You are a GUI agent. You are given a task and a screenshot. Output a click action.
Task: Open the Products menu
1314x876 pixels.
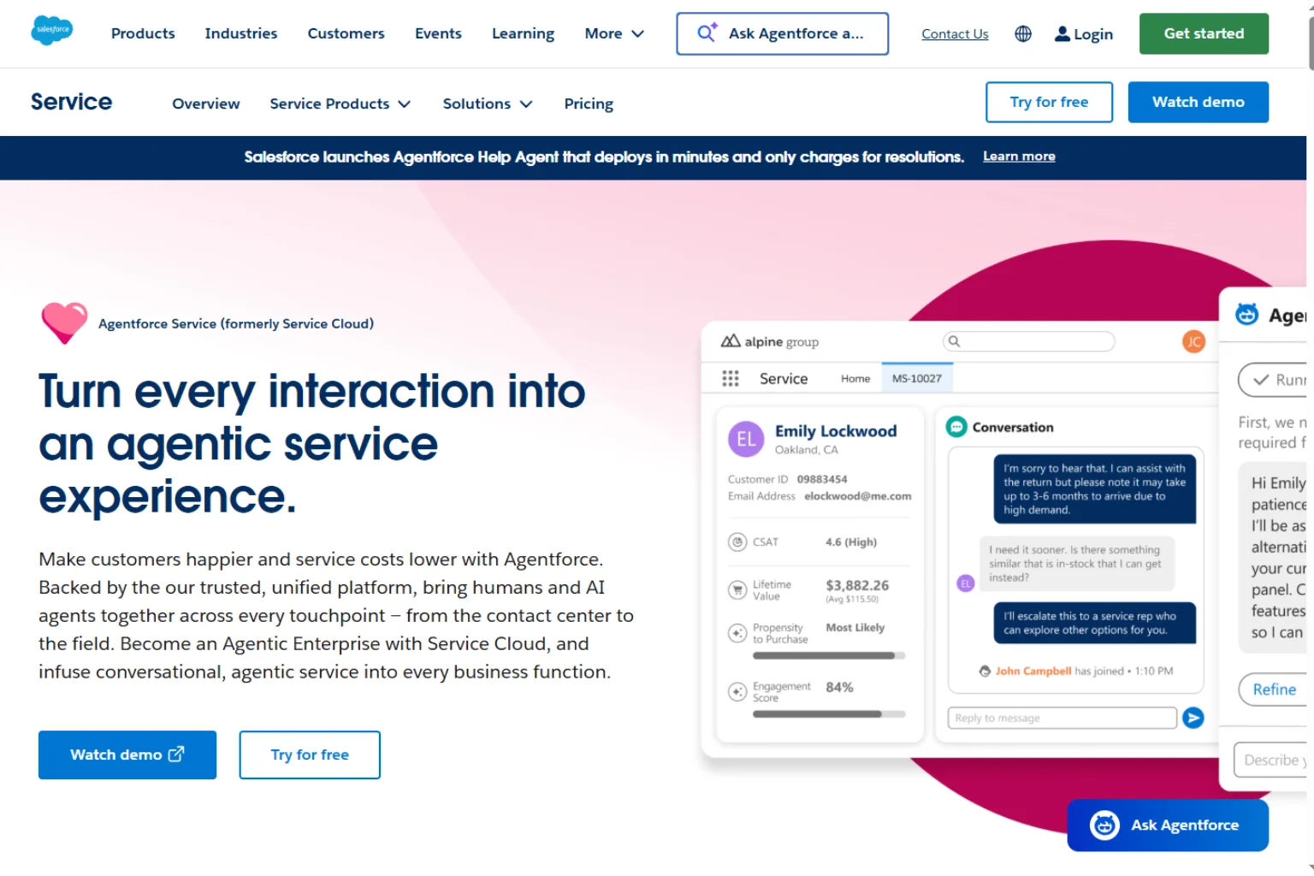[143, 33]
